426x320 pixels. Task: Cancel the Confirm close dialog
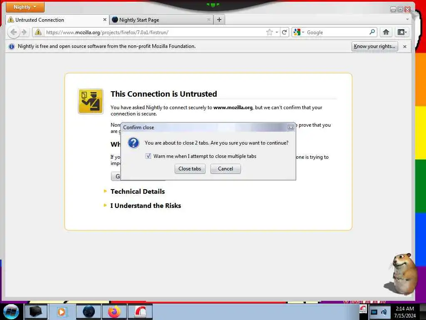225,169
